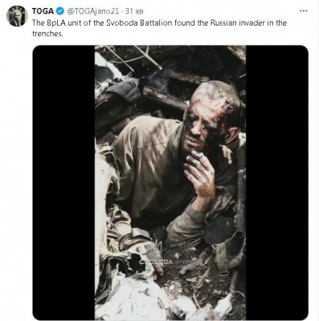Click the trident emblem above SVOBODA watermark

point(156,246)
